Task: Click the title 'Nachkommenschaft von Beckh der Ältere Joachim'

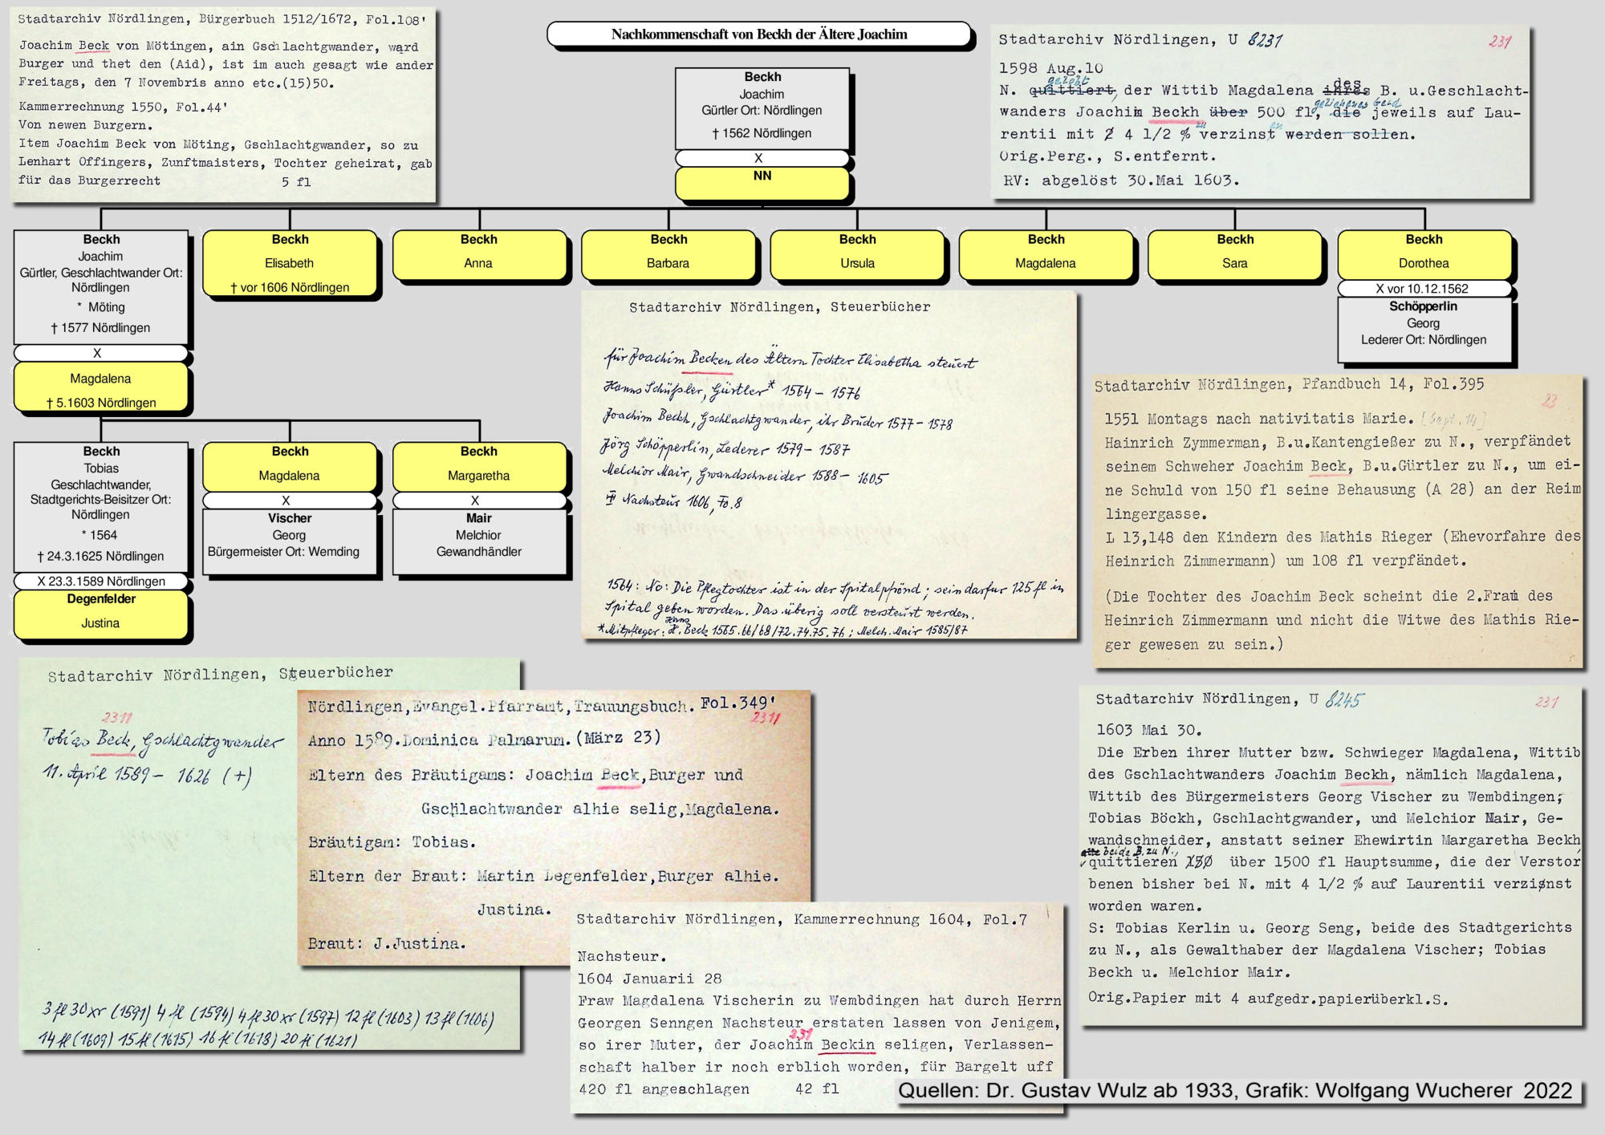Action: (758, 34)
